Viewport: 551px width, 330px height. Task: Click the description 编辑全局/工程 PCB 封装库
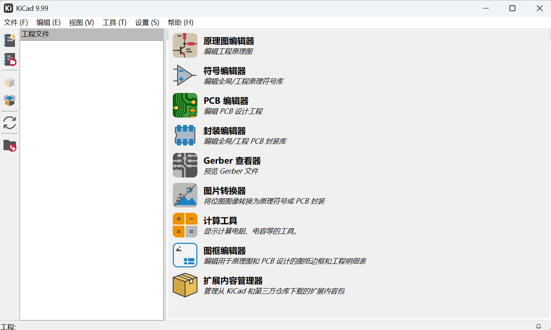tap(245, 141)
